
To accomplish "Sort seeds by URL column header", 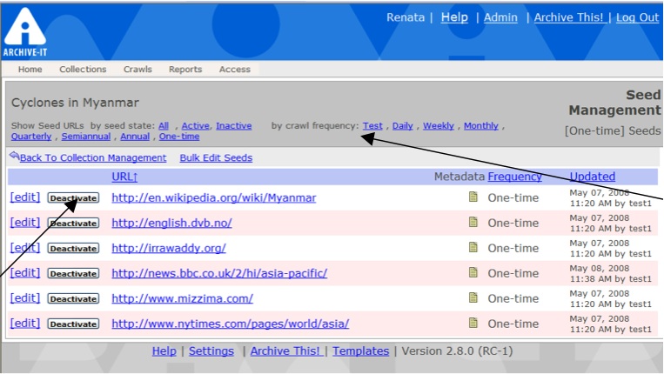I will click(x=124, y=177).
